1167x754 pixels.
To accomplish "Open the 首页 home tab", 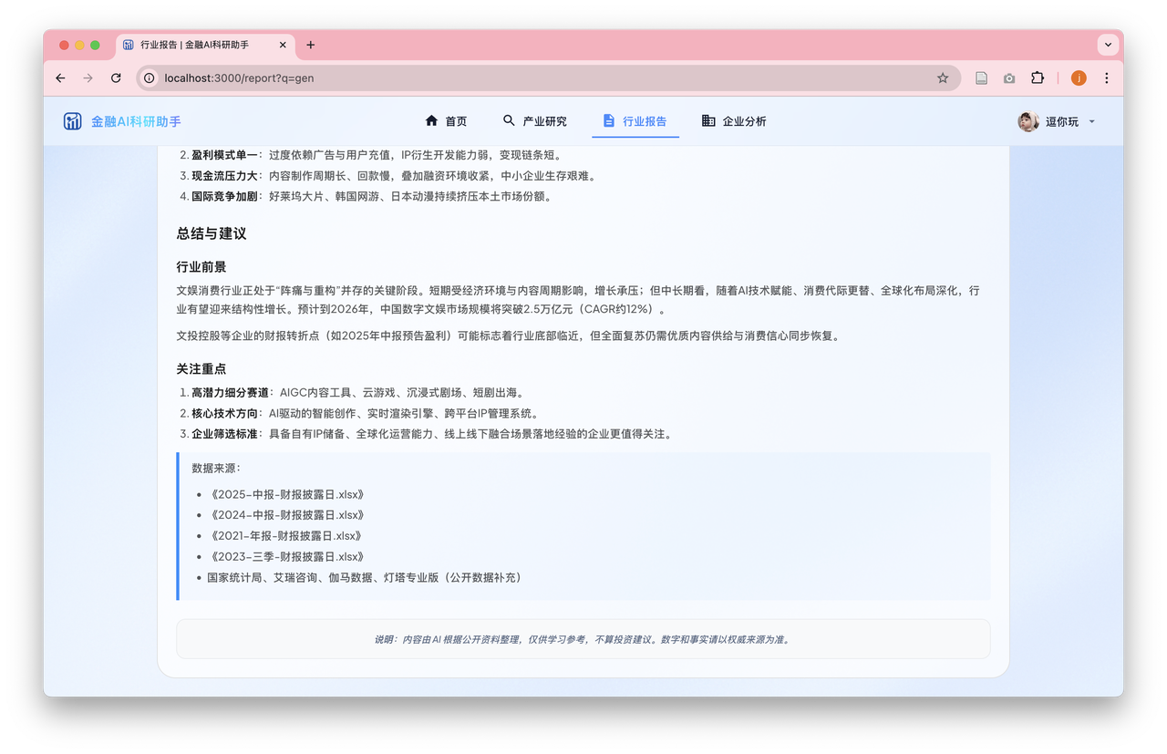I will point(446,121).
